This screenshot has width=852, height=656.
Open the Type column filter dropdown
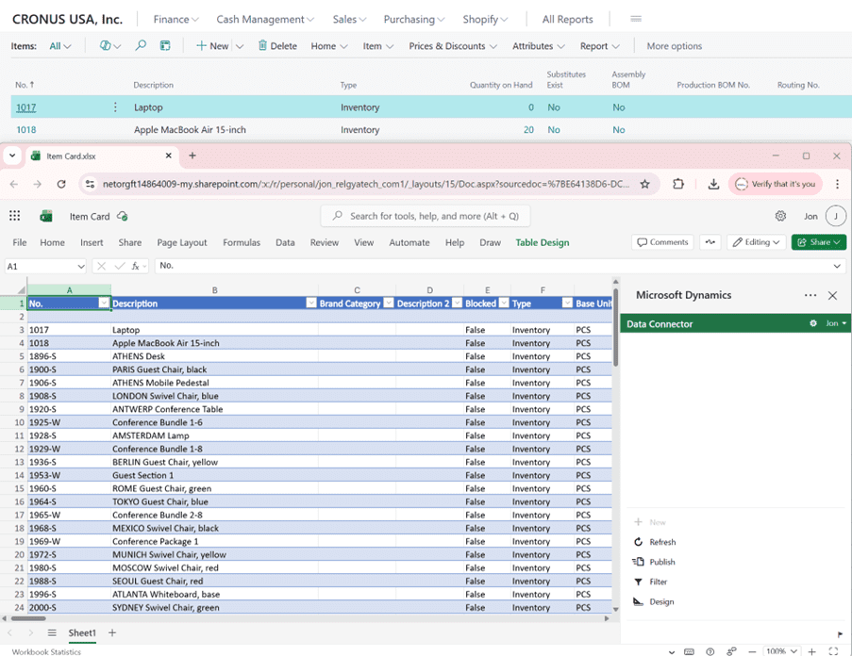click(x=566, y=303)
